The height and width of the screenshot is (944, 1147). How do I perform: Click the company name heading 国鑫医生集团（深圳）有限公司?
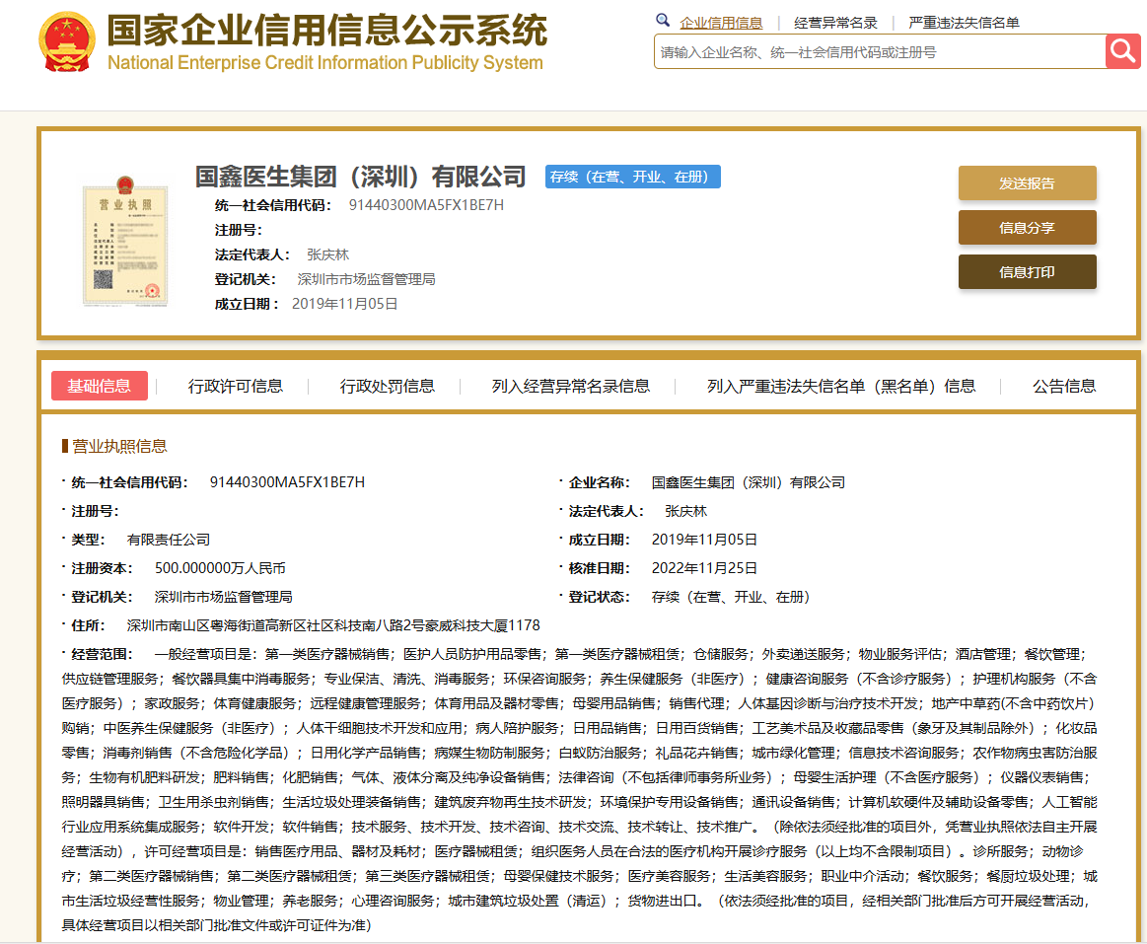coord(361,177)
